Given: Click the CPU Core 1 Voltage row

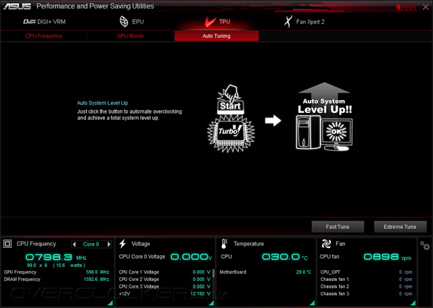Looking at the screenshot, I should click(x=164, y=272).
